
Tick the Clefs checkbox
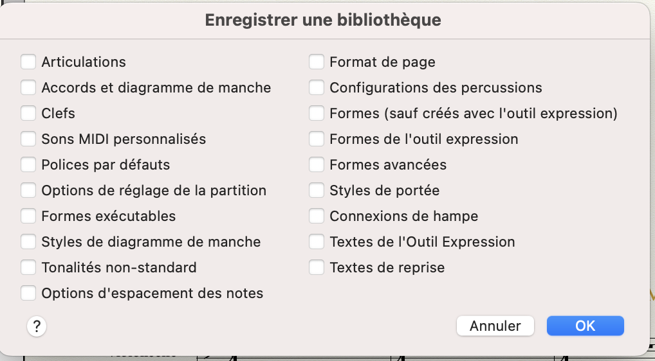(x=28, y=114)
